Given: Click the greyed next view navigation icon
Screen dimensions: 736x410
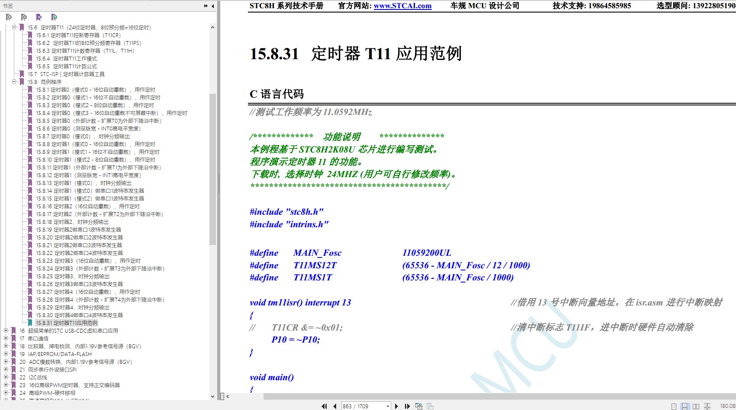Looking at the screenshot, I should [430, 406].
